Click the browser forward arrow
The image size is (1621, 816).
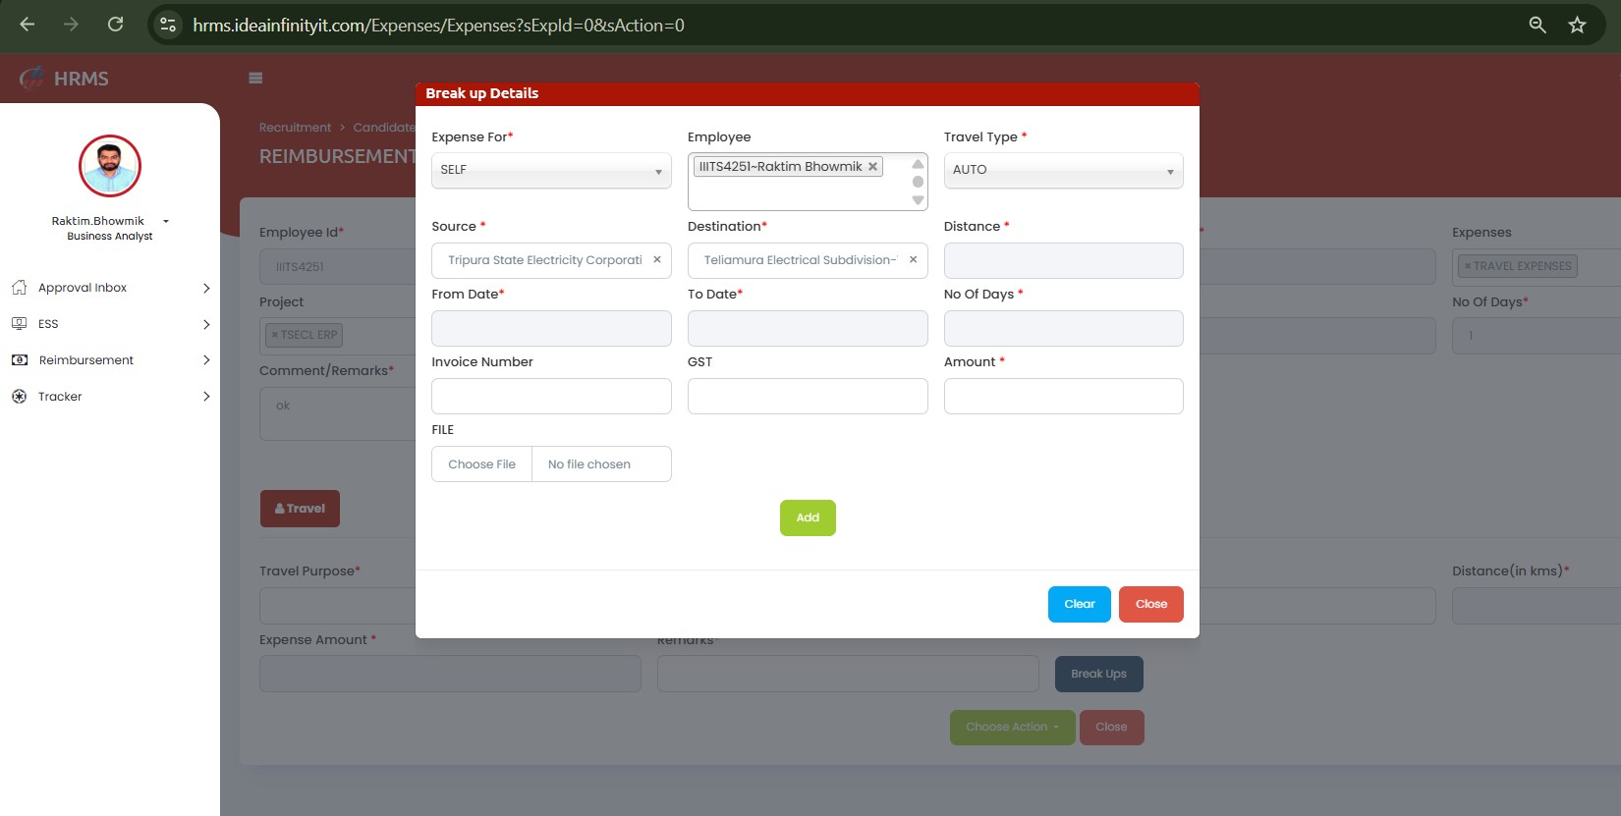pyautogui.click(x=71, y=25)
